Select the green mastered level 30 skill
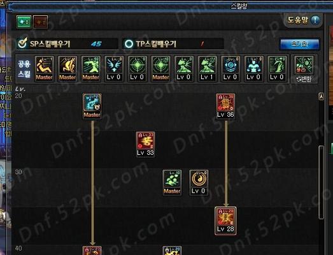 click(x=172, y=182)
